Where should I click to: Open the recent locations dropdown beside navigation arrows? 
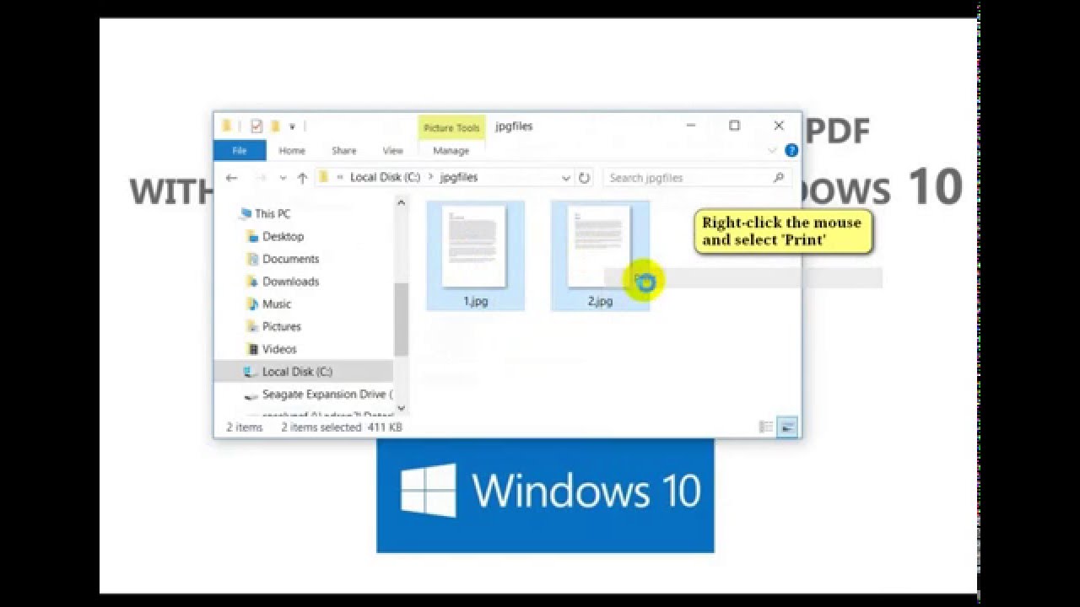pos(283,177)
